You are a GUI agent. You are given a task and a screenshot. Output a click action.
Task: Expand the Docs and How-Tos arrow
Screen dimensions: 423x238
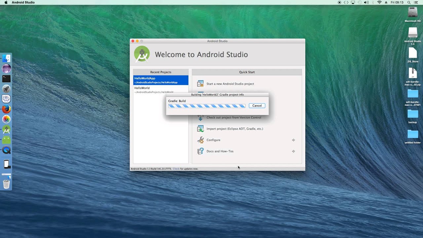(293, 151)
